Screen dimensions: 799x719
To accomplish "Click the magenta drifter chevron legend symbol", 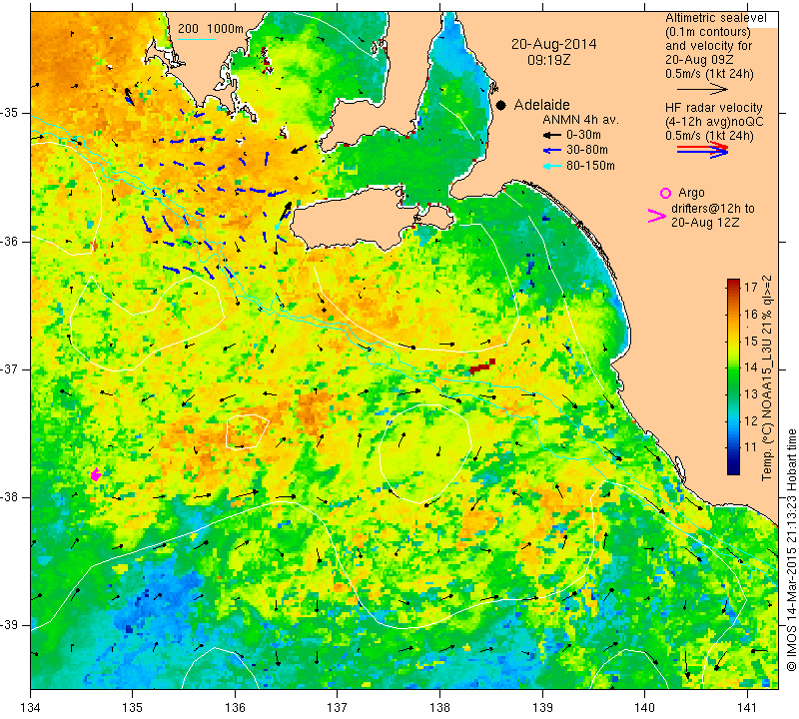I will click(x=657, y=216).
